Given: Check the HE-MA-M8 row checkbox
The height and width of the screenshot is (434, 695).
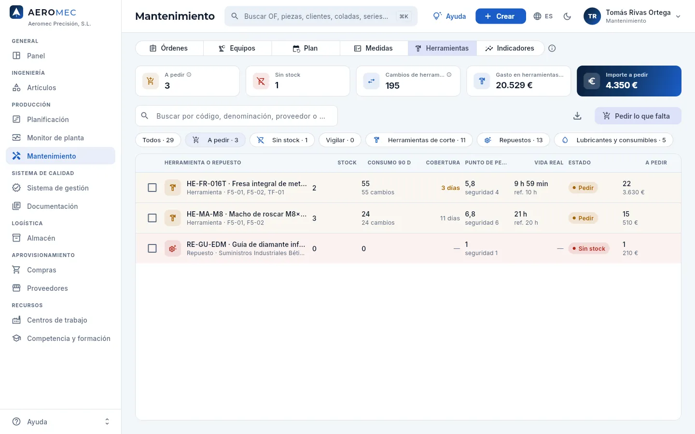Looking at the screenshot, I should pyautogui.click(x=152, y=218).
